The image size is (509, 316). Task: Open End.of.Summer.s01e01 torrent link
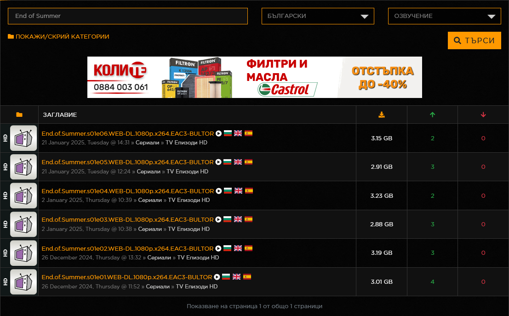point(126,277)
